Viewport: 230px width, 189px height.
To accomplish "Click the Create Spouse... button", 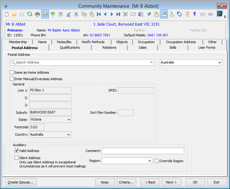I will click(21, 182).
